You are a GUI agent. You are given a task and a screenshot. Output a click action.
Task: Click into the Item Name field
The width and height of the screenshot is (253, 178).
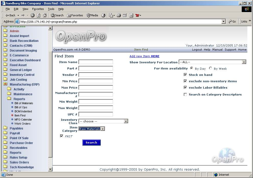(96, 62)
